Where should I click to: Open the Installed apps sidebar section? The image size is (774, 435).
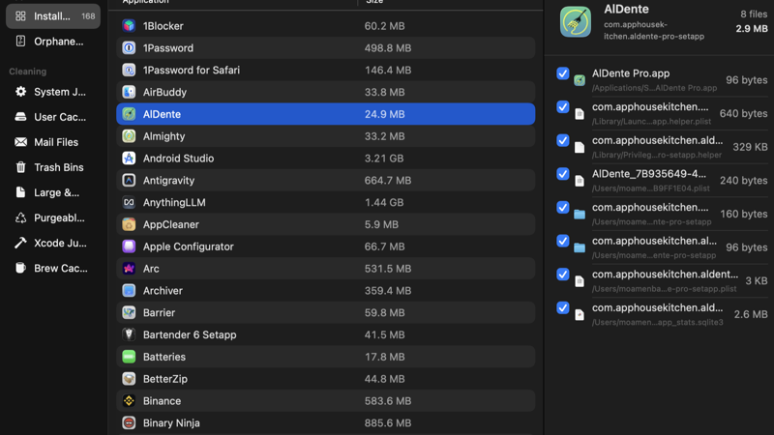pos(53,16)
